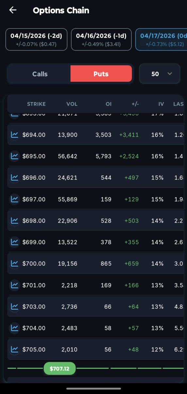Tap the Android navigation home pill
This screenshot has width=187, height=394.
coord(93,388)
